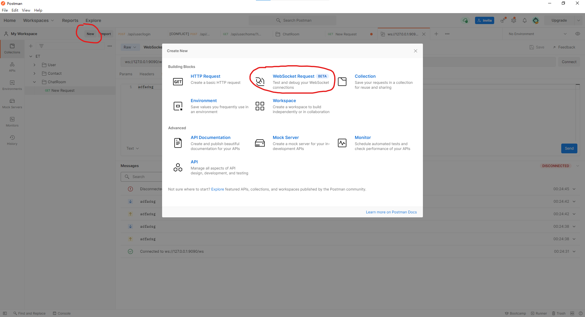Screen dimensions: 585x317
Task: Select the API hexagons icon
Action: point(178,167)
